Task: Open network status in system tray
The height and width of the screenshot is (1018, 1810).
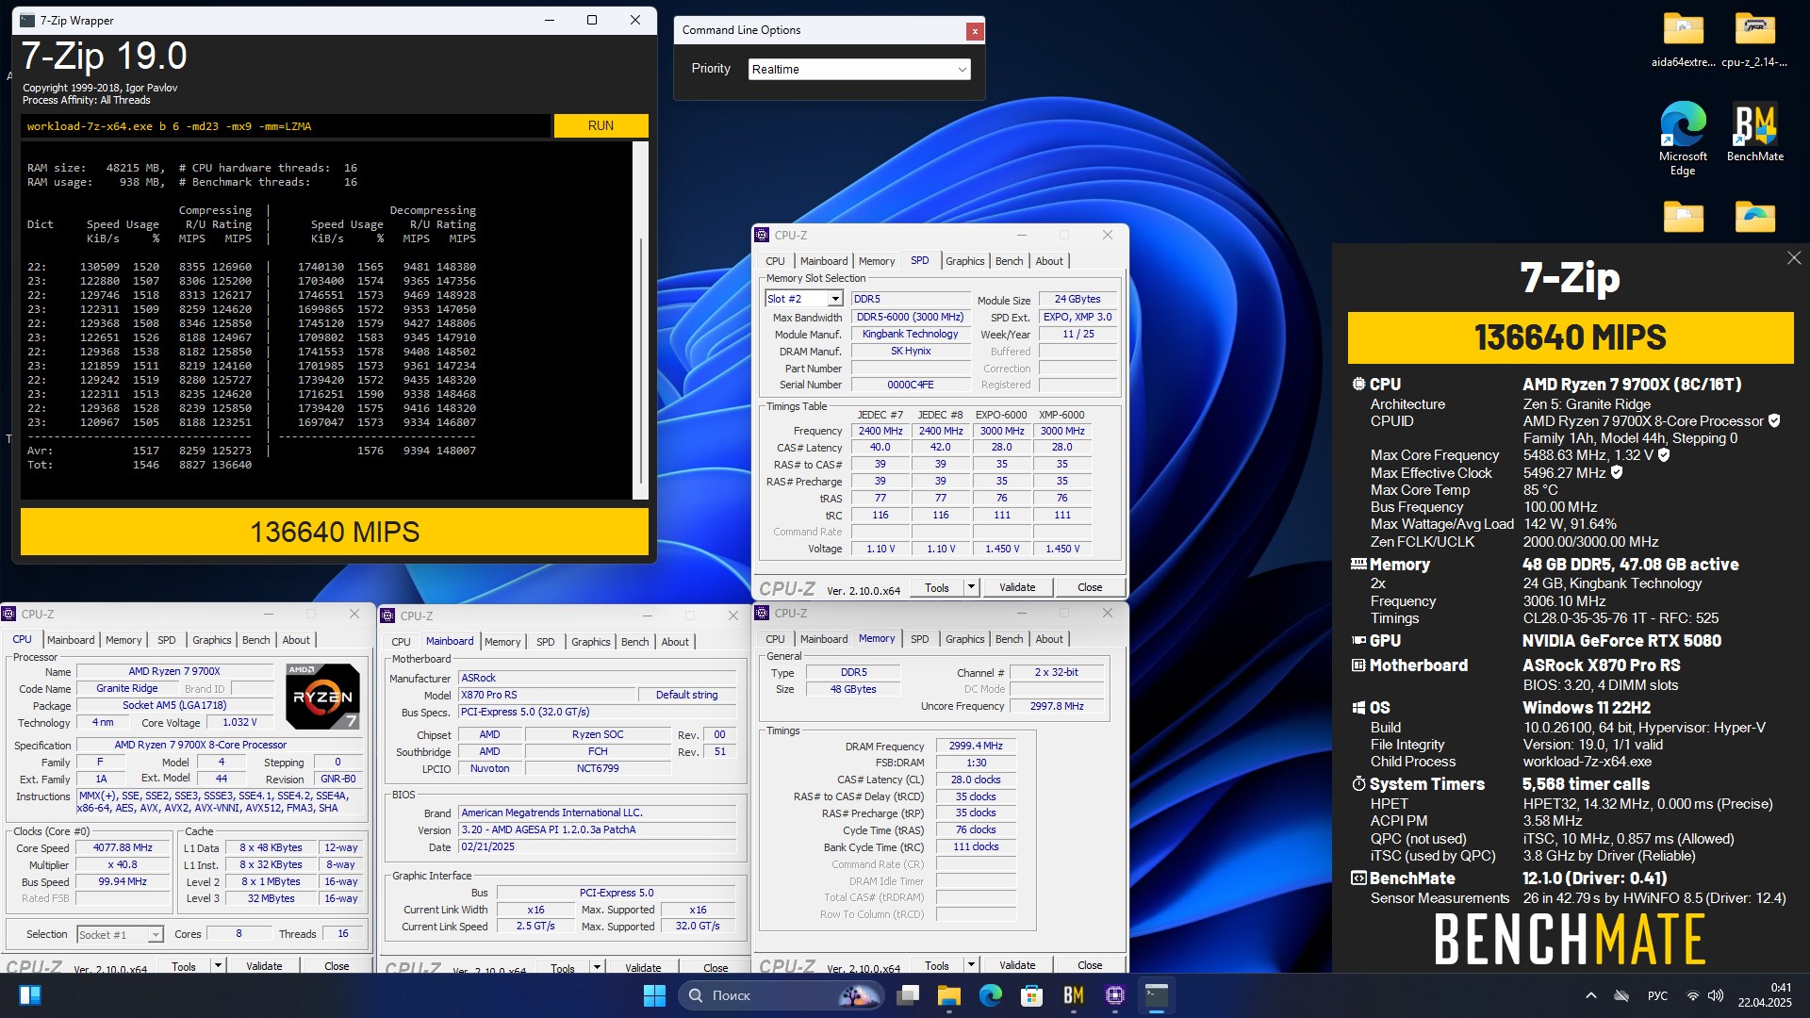Action: coord(1693,995)
